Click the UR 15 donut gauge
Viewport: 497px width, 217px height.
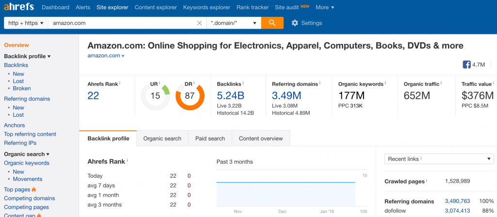coord(155,95)
